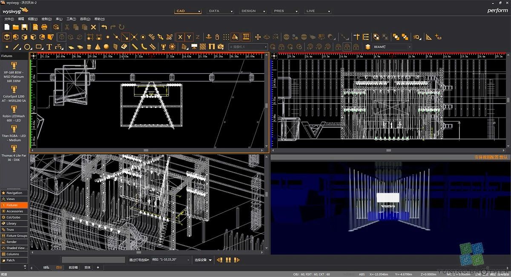Open the 视图 menu

33,19
